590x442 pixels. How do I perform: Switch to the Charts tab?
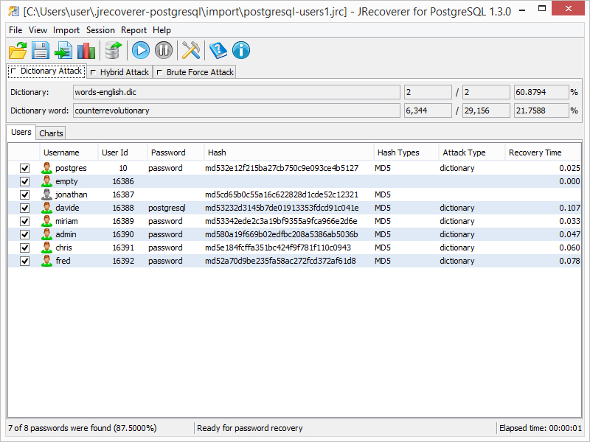pos(51,133)
